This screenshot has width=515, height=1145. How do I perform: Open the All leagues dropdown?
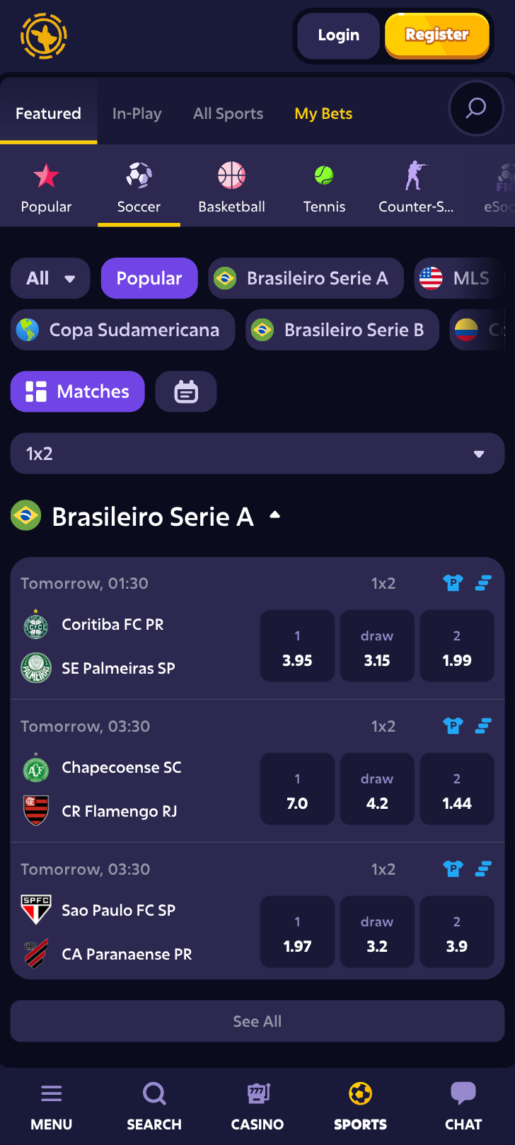tap(50, 278)
